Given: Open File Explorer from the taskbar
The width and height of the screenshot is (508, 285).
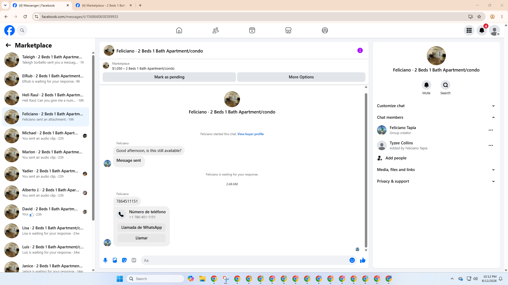Looking at the screenshot, I should (x=202, y=279).
